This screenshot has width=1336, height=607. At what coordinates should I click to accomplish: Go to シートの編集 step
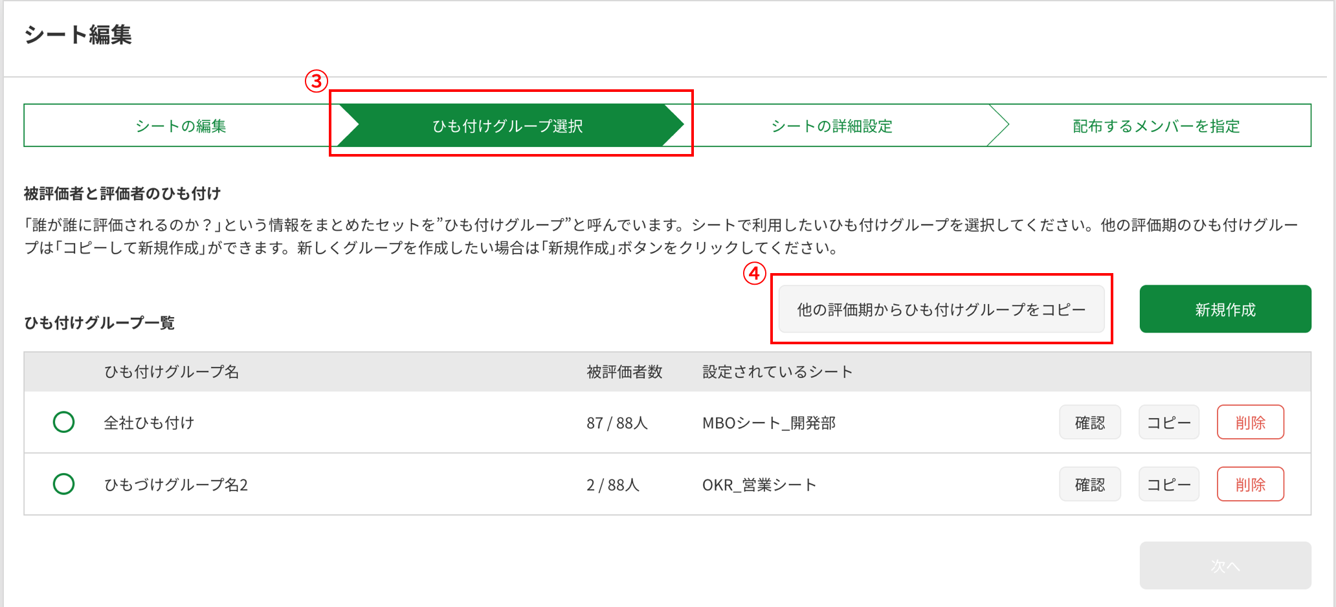[181, 126]
